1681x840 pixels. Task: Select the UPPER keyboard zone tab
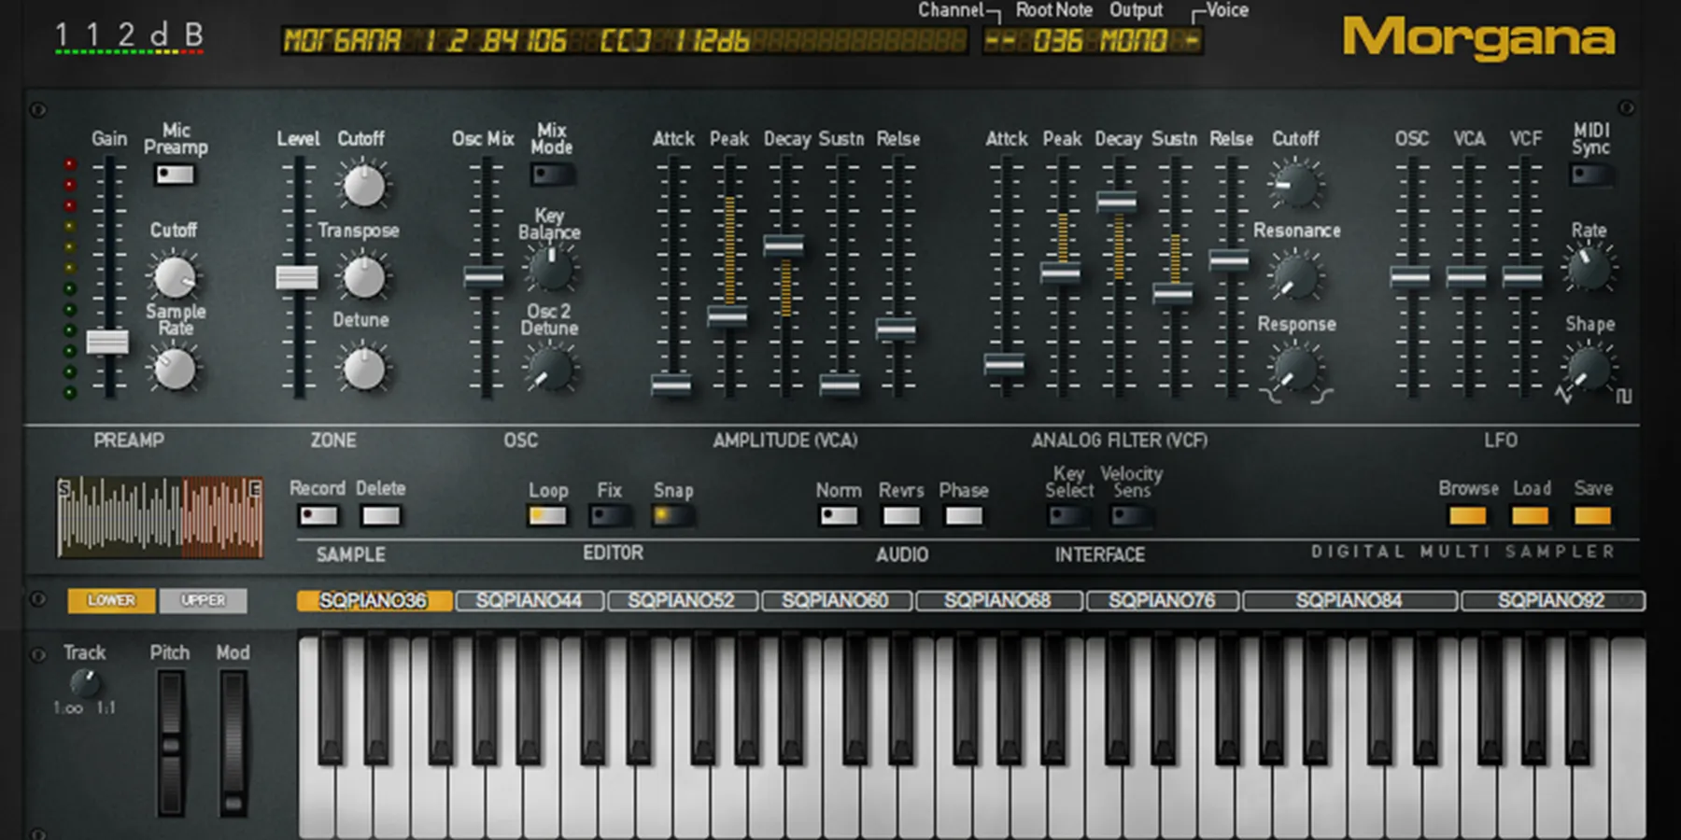(203, 600)
